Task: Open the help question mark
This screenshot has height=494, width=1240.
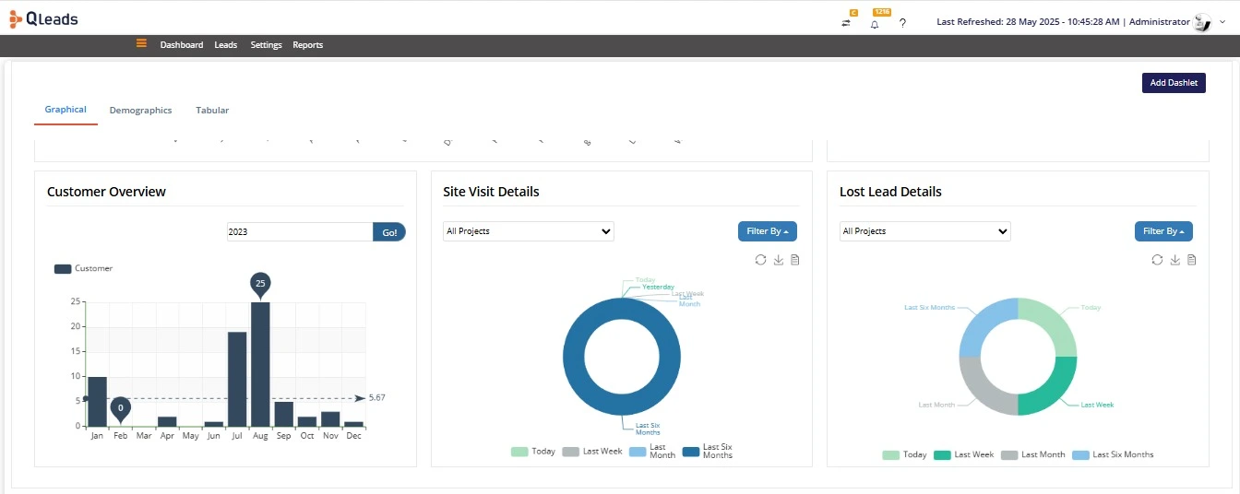Action: coord(902,23)
